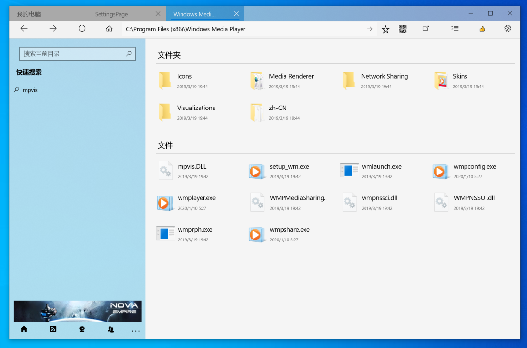Image resolution: width=527 pixels, height=348 pixels.
Task: Open the QR code icon
Action: tap(403, 29)
